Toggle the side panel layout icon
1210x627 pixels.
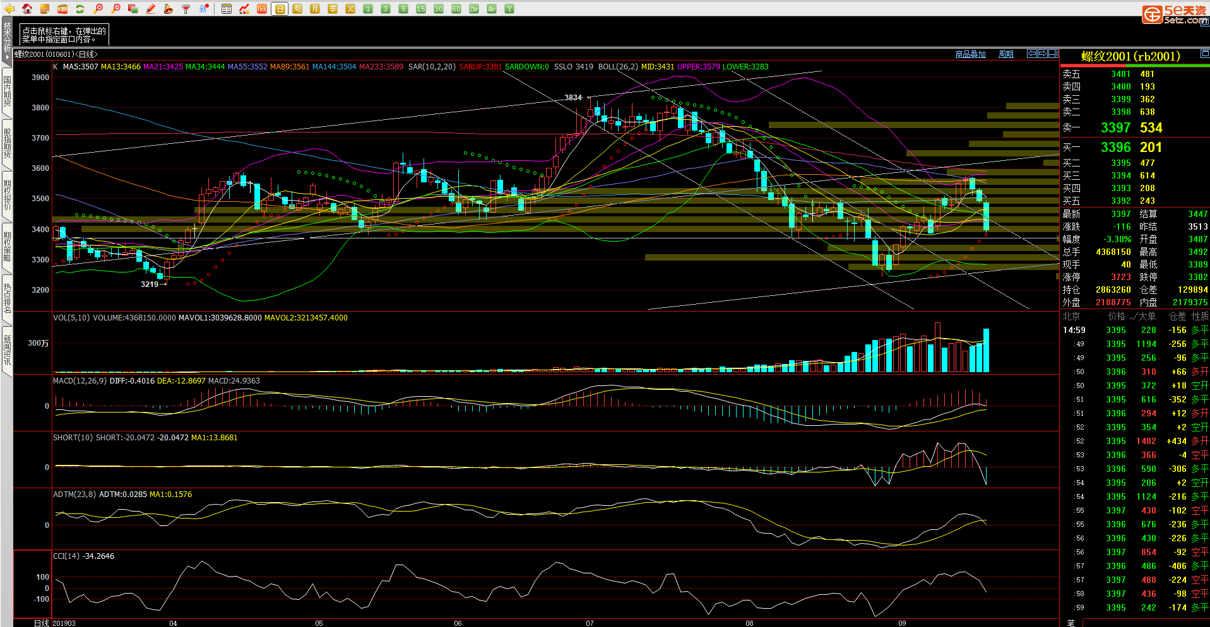click(1053, 54)
